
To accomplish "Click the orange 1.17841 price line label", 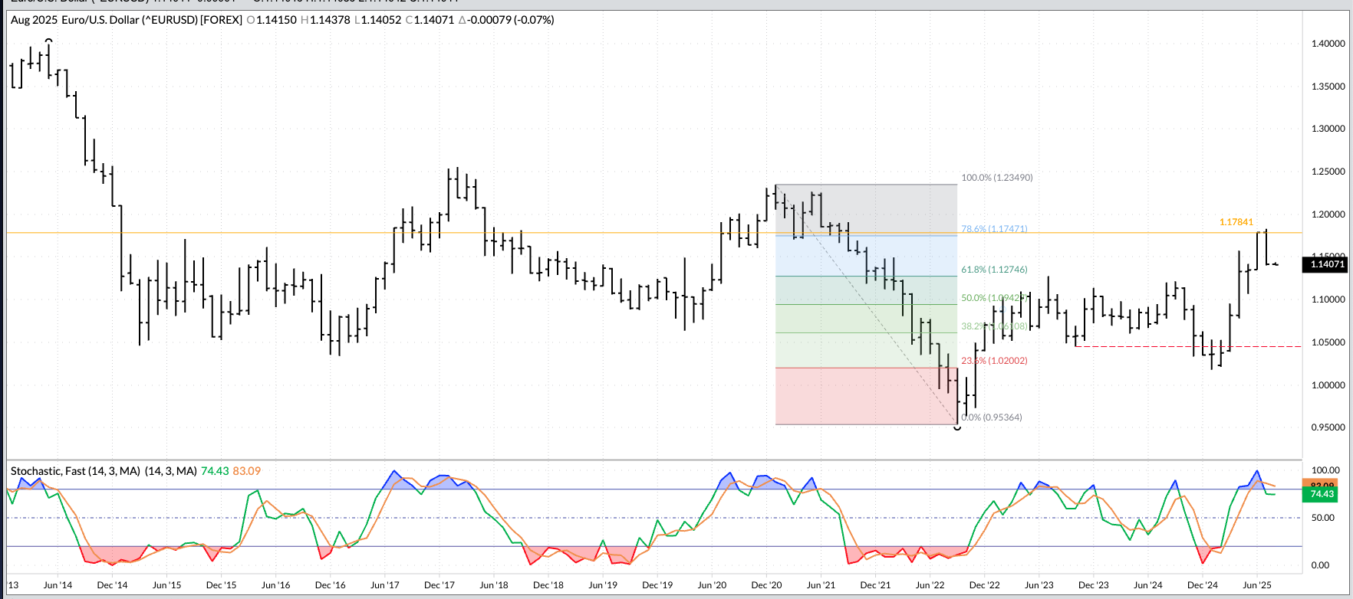I will [1236, 222].
